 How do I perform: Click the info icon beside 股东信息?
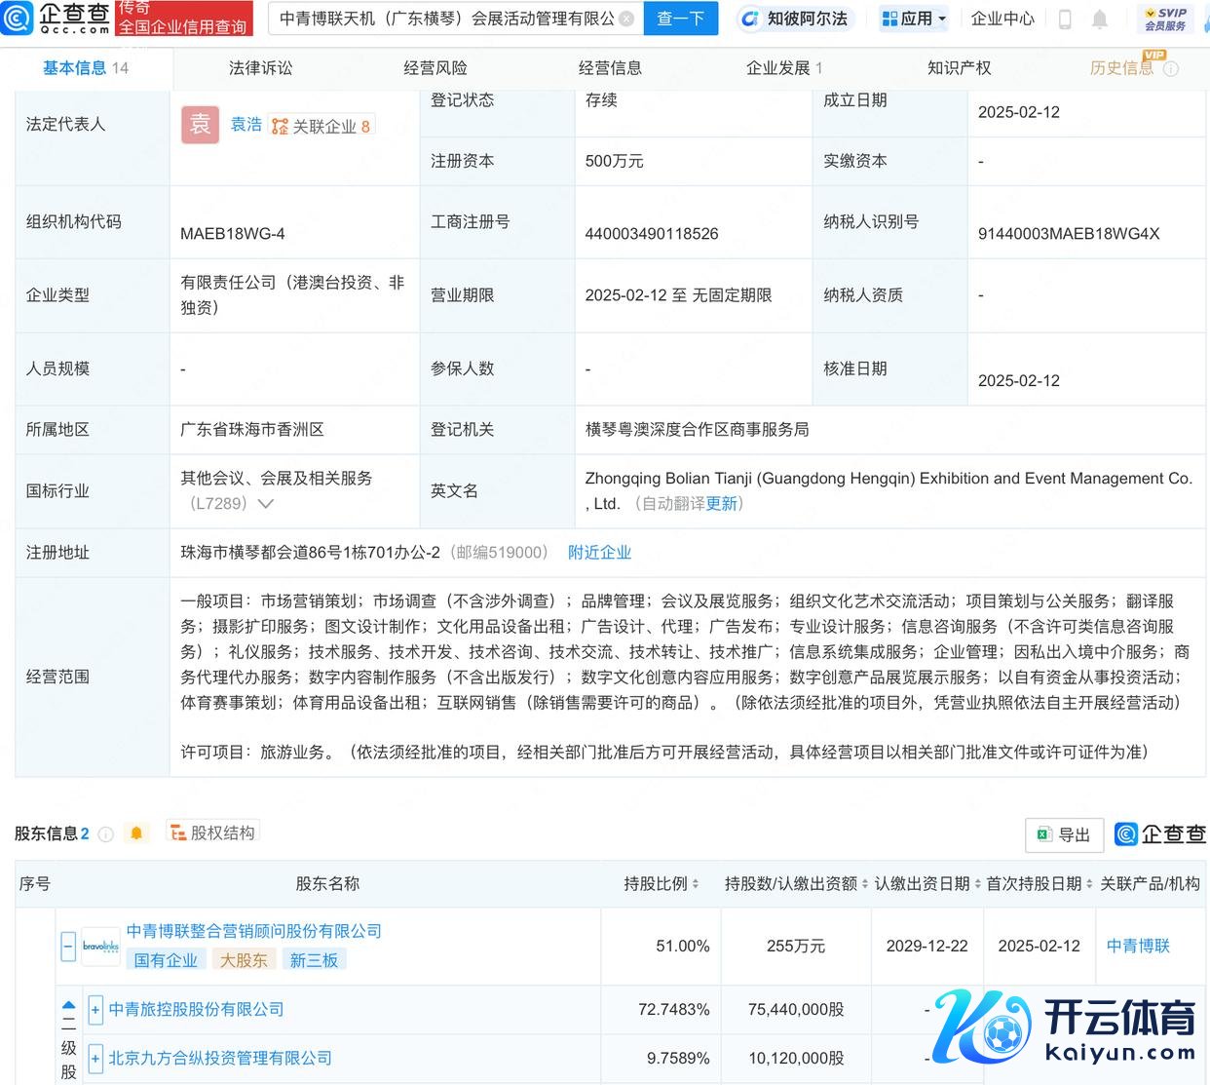pyautogui.click(x=107, y=834)
